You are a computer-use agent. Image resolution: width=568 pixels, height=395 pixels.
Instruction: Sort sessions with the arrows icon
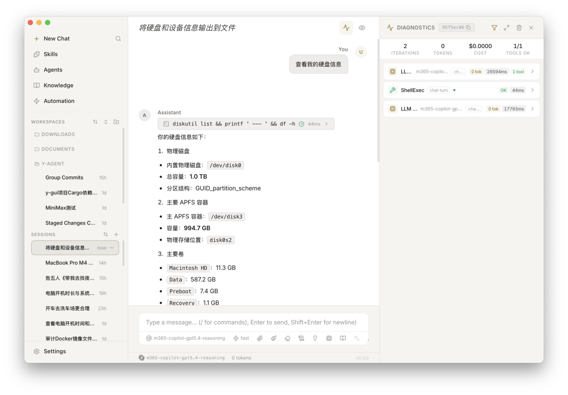click(x=106, y=234)
